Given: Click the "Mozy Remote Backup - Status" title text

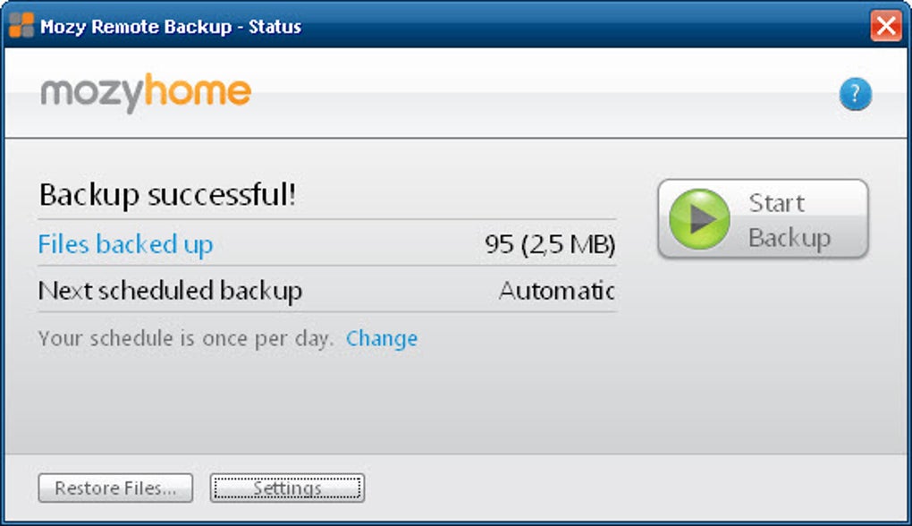Looking at the screenshot, I should click(171, 27).
